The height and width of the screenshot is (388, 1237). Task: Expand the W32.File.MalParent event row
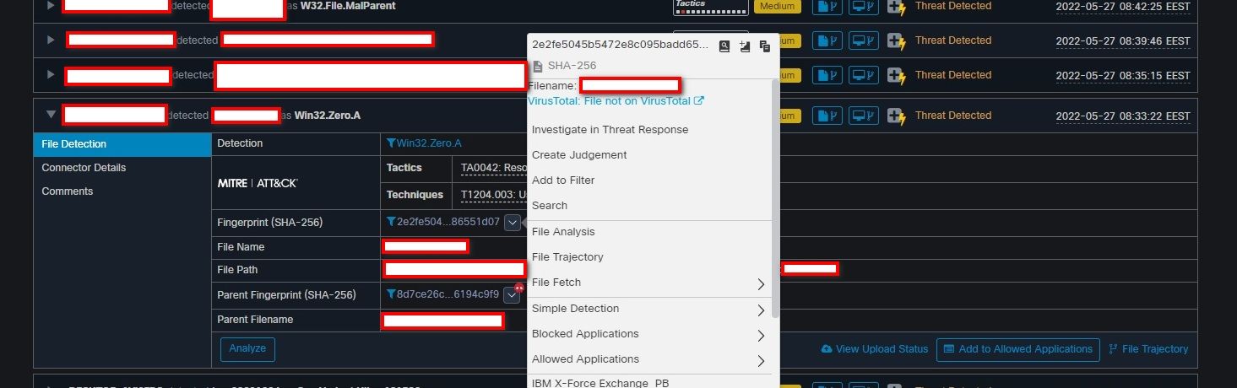[x=51, y=6]
